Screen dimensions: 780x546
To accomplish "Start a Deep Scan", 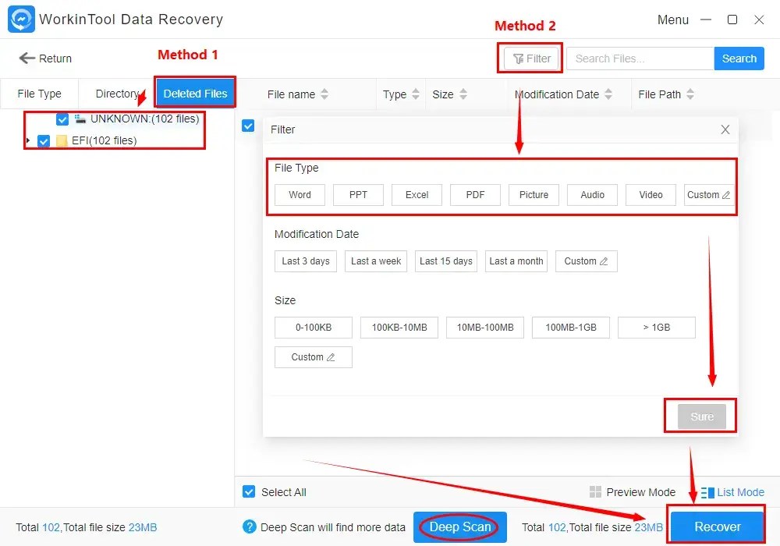I will [x=459, y=526].
